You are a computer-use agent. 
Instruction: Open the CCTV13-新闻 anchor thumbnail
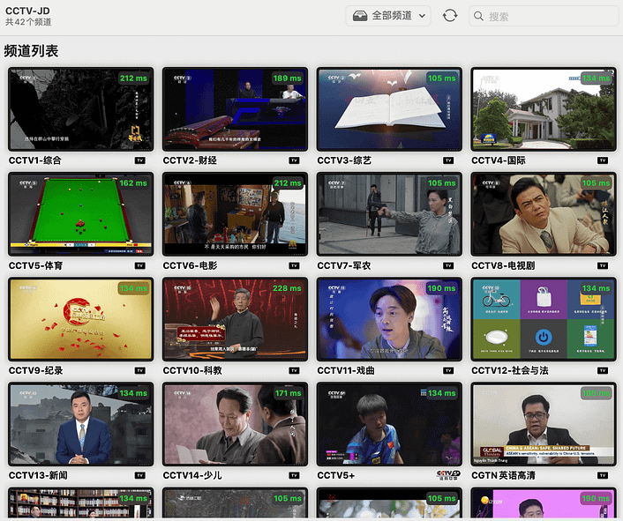[80, 424]
